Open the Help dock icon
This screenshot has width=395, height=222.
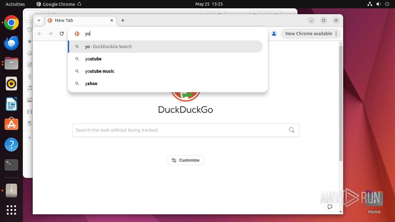(11, 145)
